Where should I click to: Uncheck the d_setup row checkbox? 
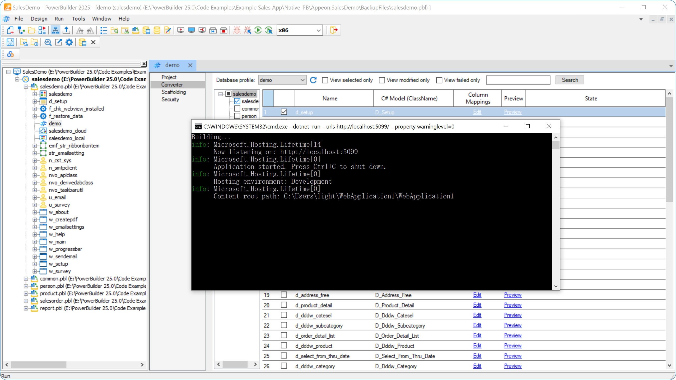pyautogui.click(x=284, y=112)
